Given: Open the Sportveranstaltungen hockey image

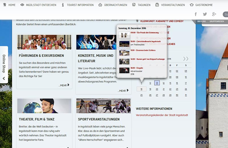Looking at the screenshot, I should pyautogui.click(x=103, y=106).
